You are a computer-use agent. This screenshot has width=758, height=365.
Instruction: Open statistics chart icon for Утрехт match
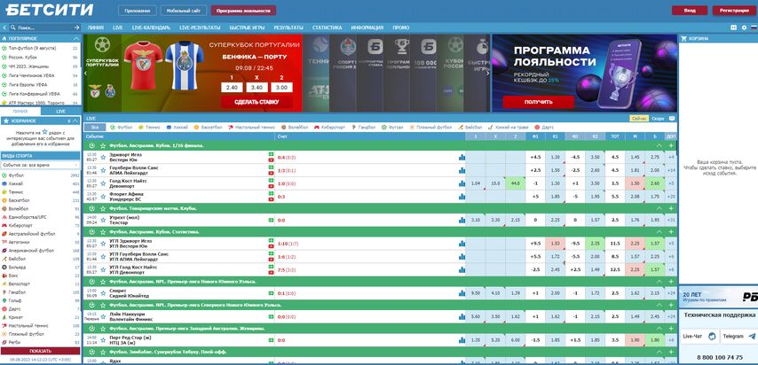click(x=462, y=221)
